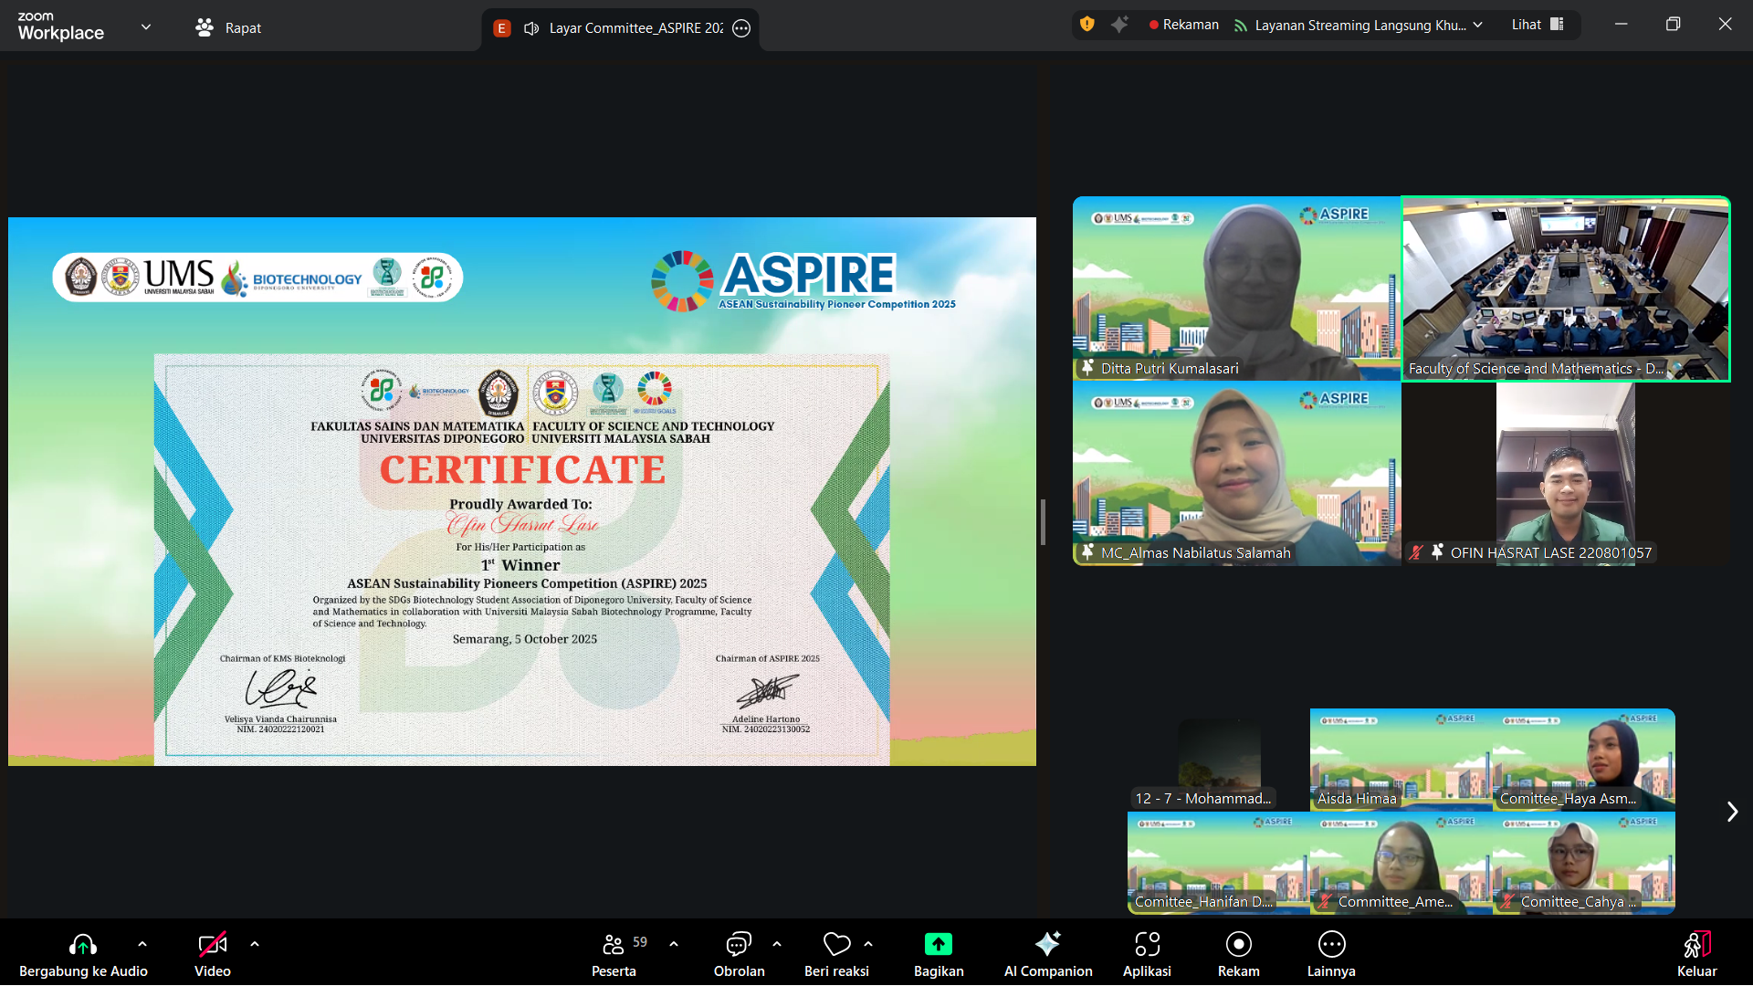This screenshot has height=986, width=1753.
Task: Open the Rapat meeting tab
Action: [x=229, y=28]
